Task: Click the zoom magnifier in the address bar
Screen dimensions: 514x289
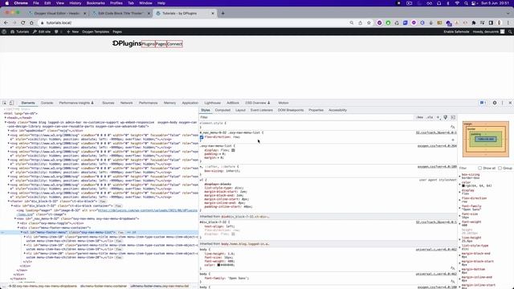Action: (x=352, y=22)
